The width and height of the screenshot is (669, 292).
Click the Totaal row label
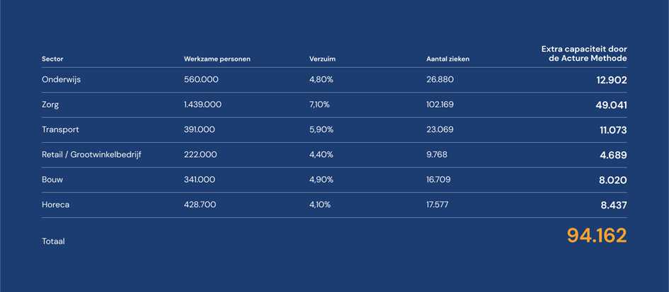pyautogui.click(x=53, y=241)
